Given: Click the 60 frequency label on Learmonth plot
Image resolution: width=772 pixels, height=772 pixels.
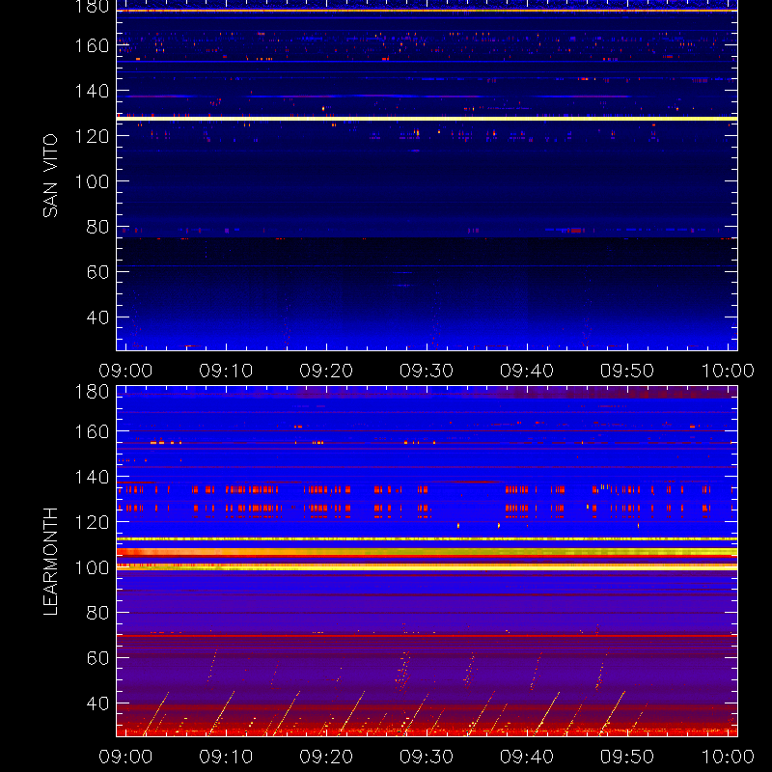Looking at the screenshot, I should point(97,658).
